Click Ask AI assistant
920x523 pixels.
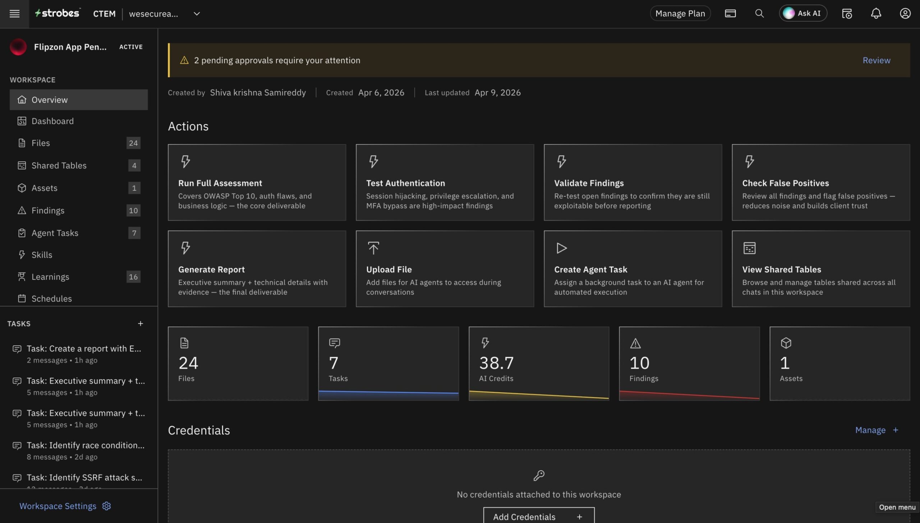point(803,13)
